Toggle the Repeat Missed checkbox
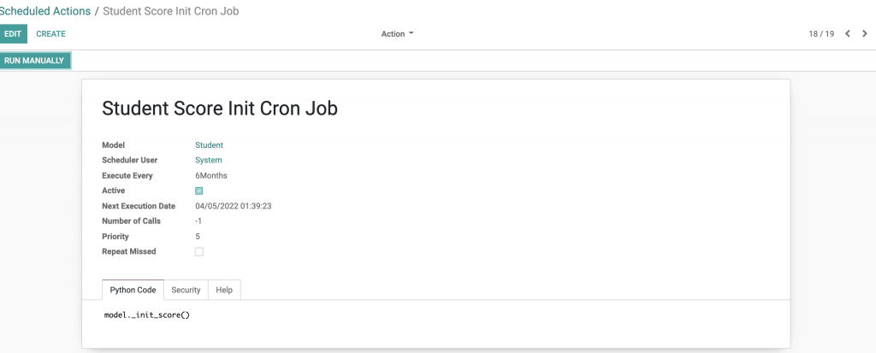Screen dimensions: 876x353 [x=199, y=251]
